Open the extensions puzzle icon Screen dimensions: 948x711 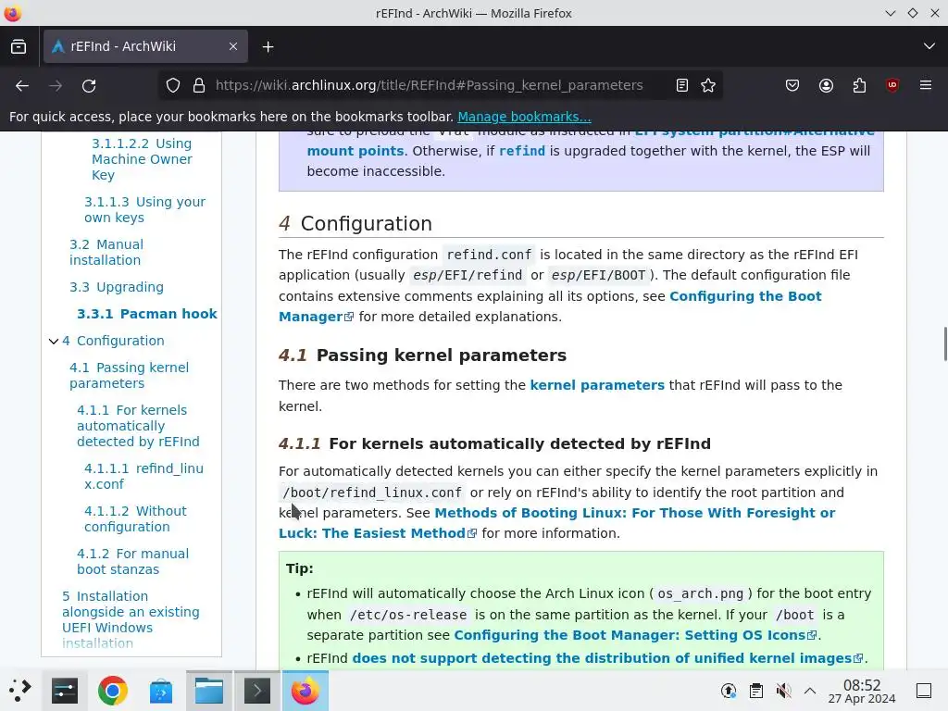(859, 86)
